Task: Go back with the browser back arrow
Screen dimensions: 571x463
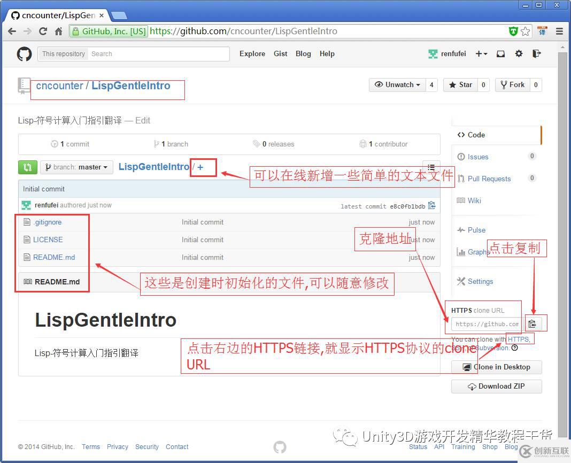Action: point(12,32)
